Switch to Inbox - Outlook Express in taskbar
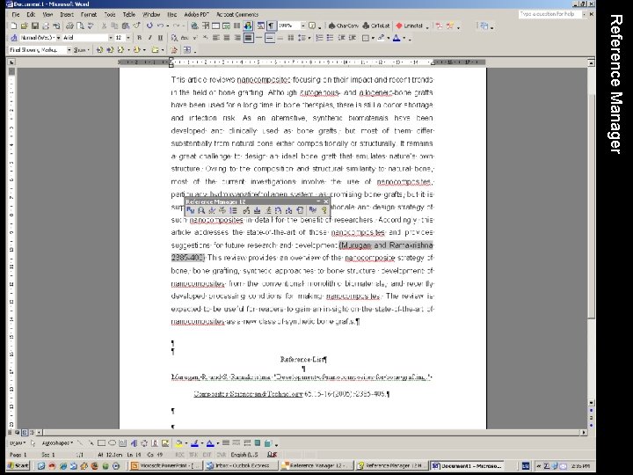Viewport: 633px width, 475px height. (x=242, y=465)
